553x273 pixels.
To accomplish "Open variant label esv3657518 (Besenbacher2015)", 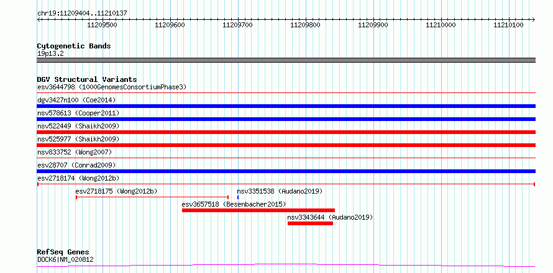I will tap(234, 204).
